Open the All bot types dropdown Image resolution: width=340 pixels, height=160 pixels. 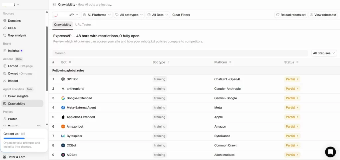coord(129,15)
